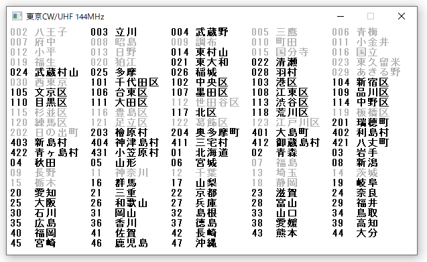Select entry 33 山口
Image resolution: width=427 pixels, height=262 pixels.
(275, 214)
